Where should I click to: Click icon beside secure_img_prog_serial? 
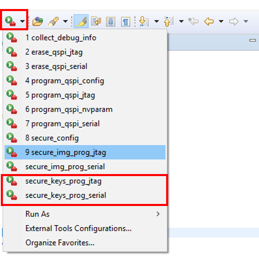click(11, 166)
